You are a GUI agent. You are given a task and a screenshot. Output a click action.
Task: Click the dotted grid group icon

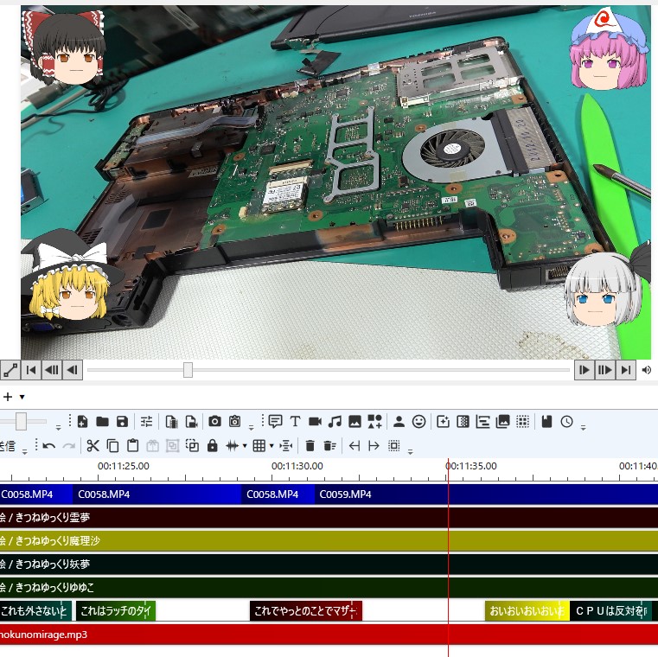coord(522,421)
